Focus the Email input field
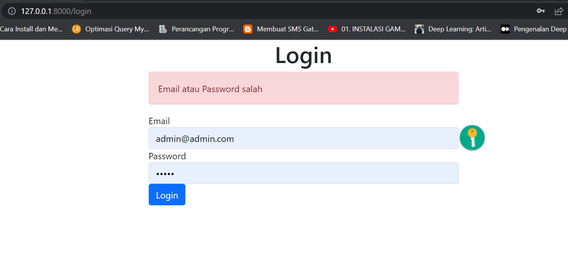 pyautogui.click(x=303, y=138)
